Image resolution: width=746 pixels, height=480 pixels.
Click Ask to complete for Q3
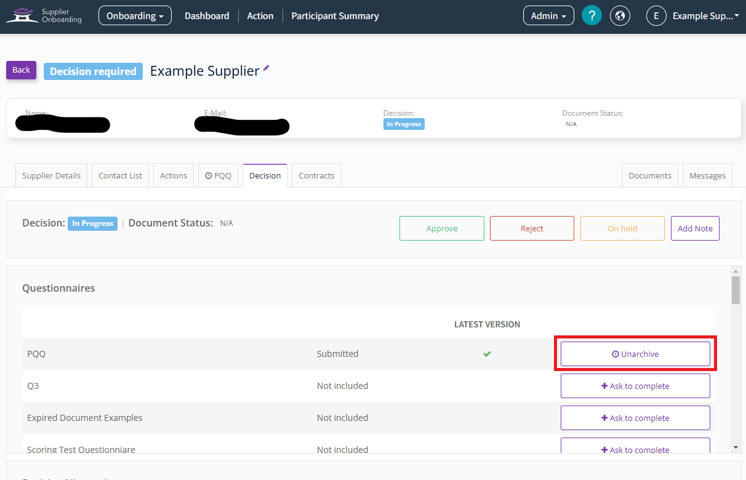point(635,386)
